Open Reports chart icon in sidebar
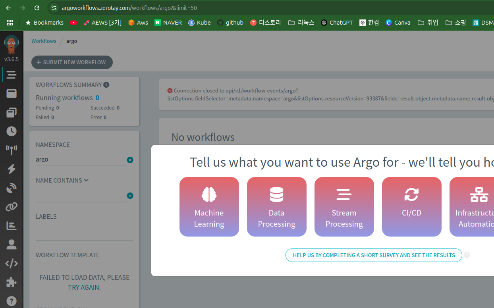The height and width of the screenshot is (308, 494). coord(12,225)
